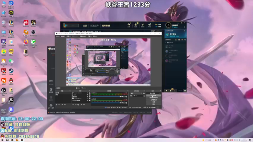Add a friend in League friends panel
This screenshot has width=253, height=142.
pos(176,40)
